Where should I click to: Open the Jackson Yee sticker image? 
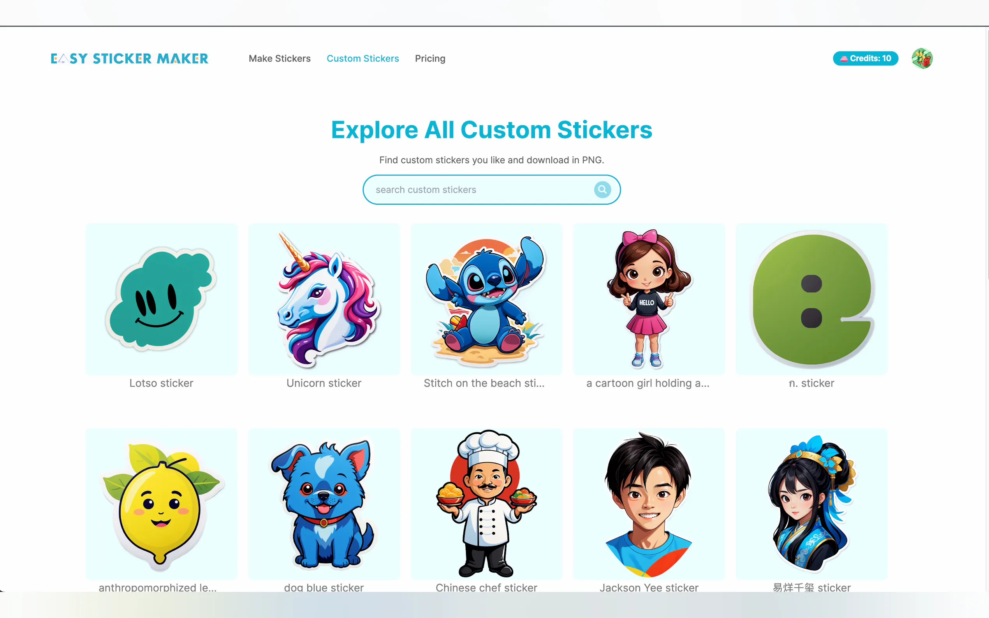[649, 504]
